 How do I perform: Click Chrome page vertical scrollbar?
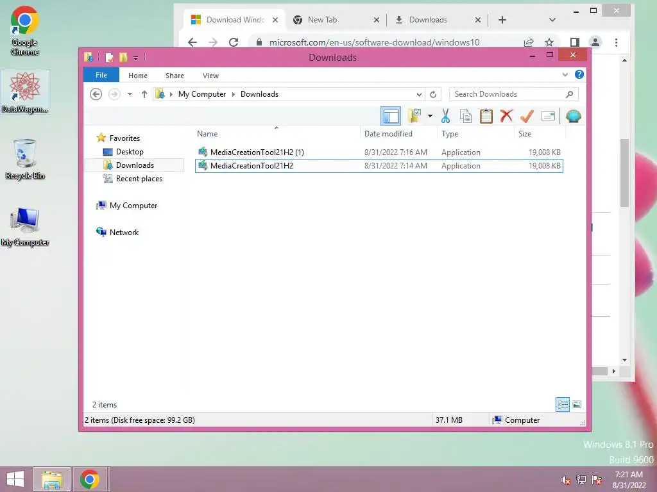click(624, 172)
